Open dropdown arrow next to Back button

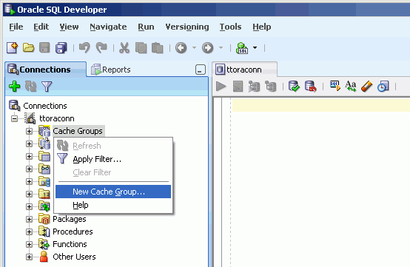[194, 48]
